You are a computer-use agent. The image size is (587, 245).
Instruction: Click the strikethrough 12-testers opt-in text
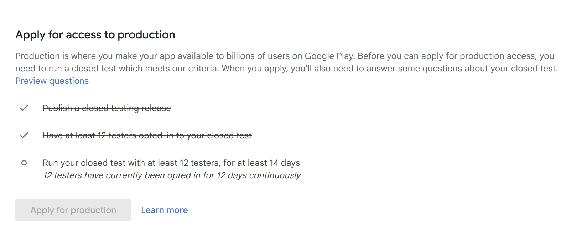(x=147, y=135)
